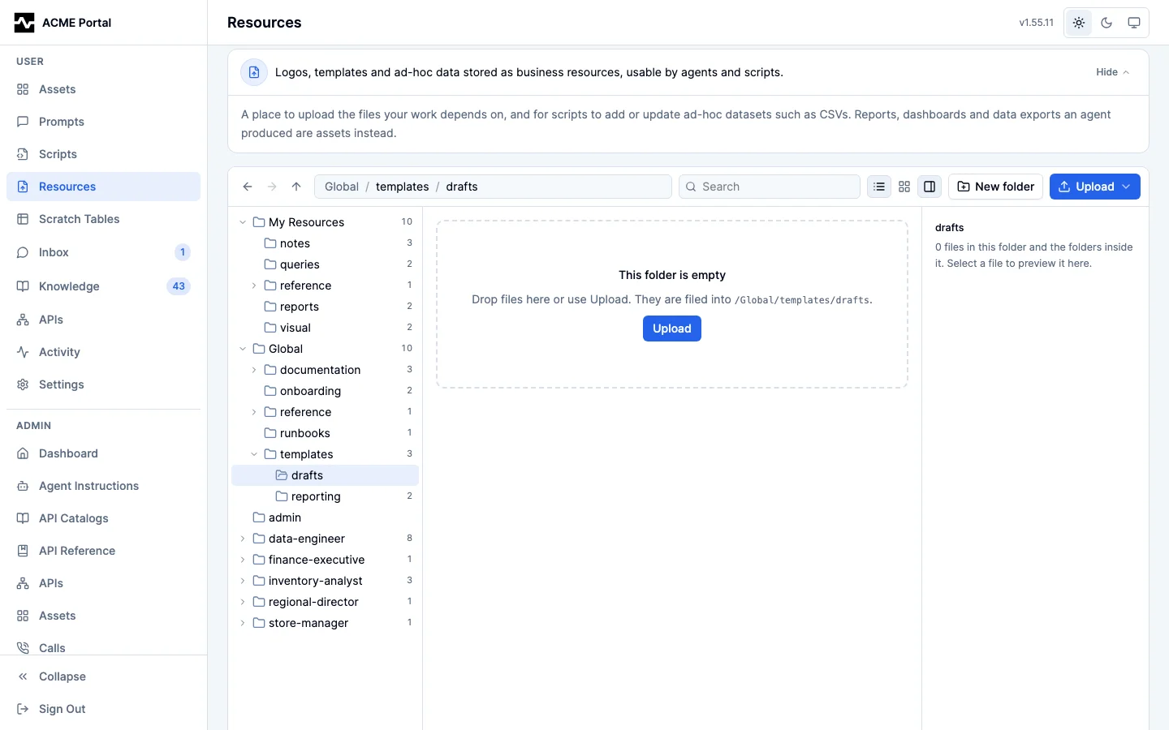Select dark mode moon icon
The height and width of the screenshot is (730, 1169).
click(x=1106, y=23)
